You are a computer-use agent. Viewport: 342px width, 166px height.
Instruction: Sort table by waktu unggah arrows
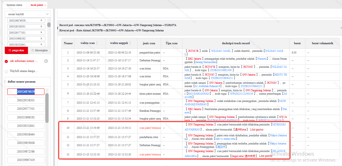[130, 43]
